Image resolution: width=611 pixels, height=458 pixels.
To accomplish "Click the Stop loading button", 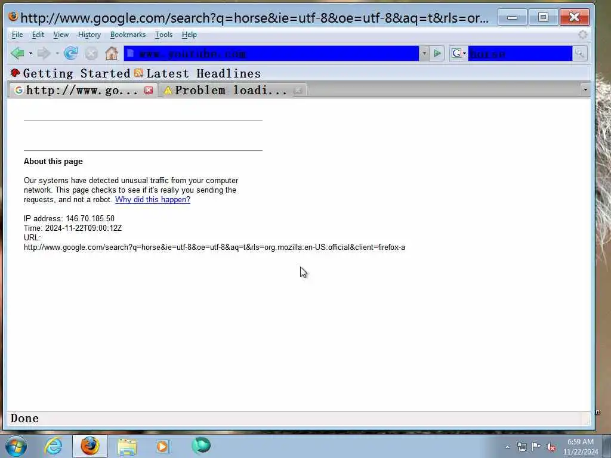I will pyautogui.click(x=91, y=54).
